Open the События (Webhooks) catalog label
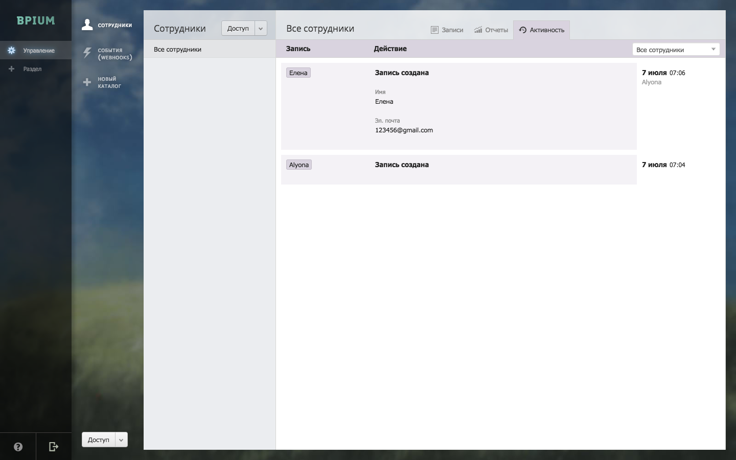Screen dimensions: 736x460 coord(115,54)
